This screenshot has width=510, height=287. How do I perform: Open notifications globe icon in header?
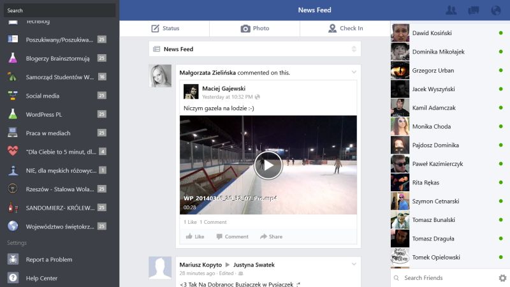pos(496,10)
